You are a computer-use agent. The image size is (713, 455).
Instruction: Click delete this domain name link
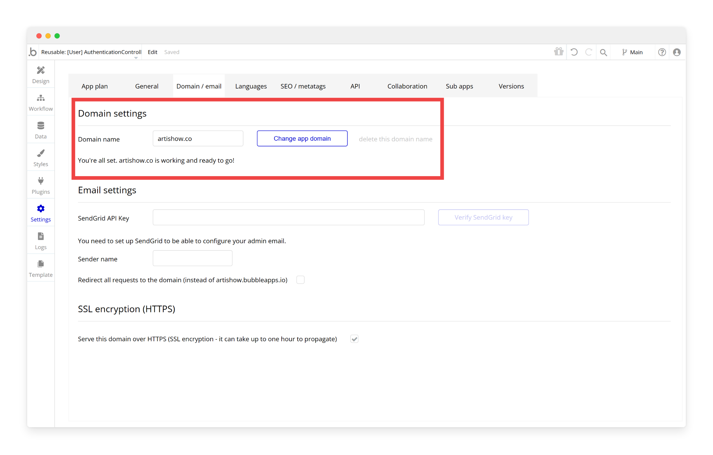tap(395, 139)
